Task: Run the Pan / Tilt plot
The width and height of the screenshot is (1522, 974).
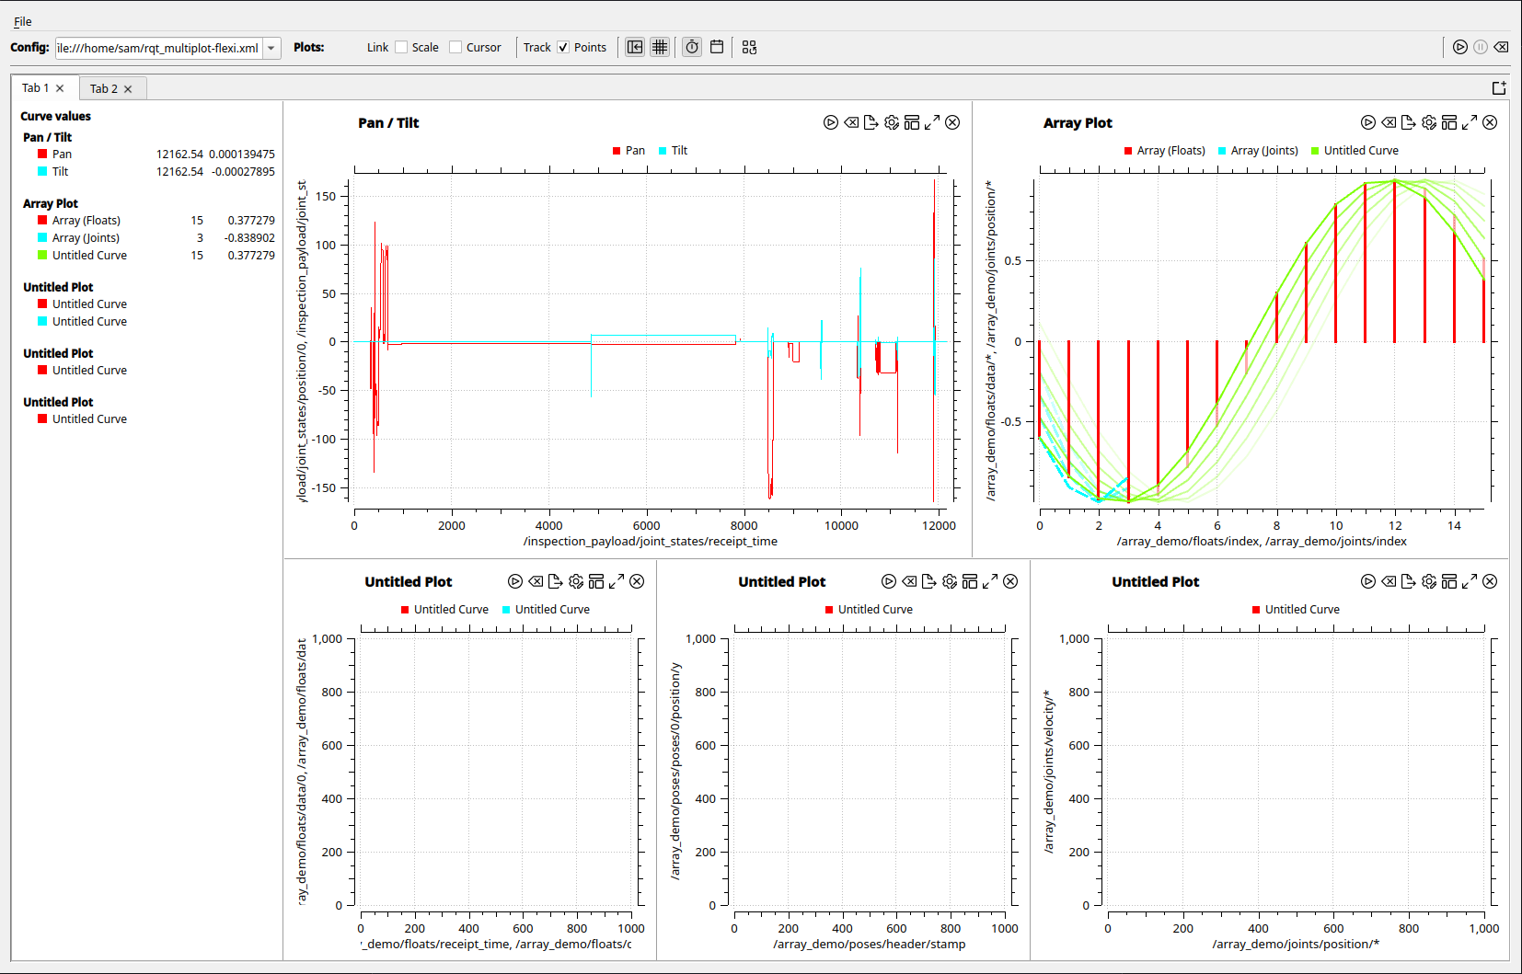Action: [831, 122]
